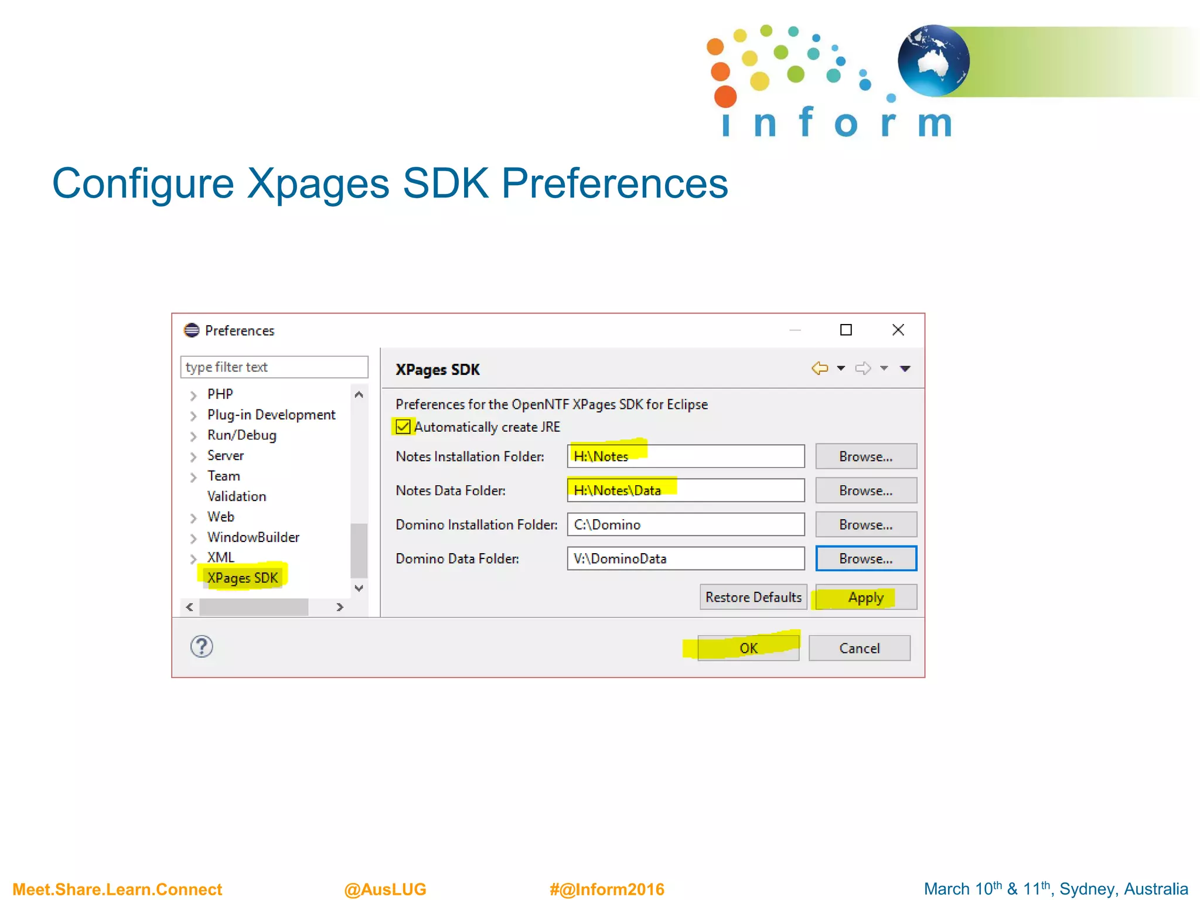Click tree scroll up arrow
This screenshot has height=900, width=1200.
click(359, 395)
